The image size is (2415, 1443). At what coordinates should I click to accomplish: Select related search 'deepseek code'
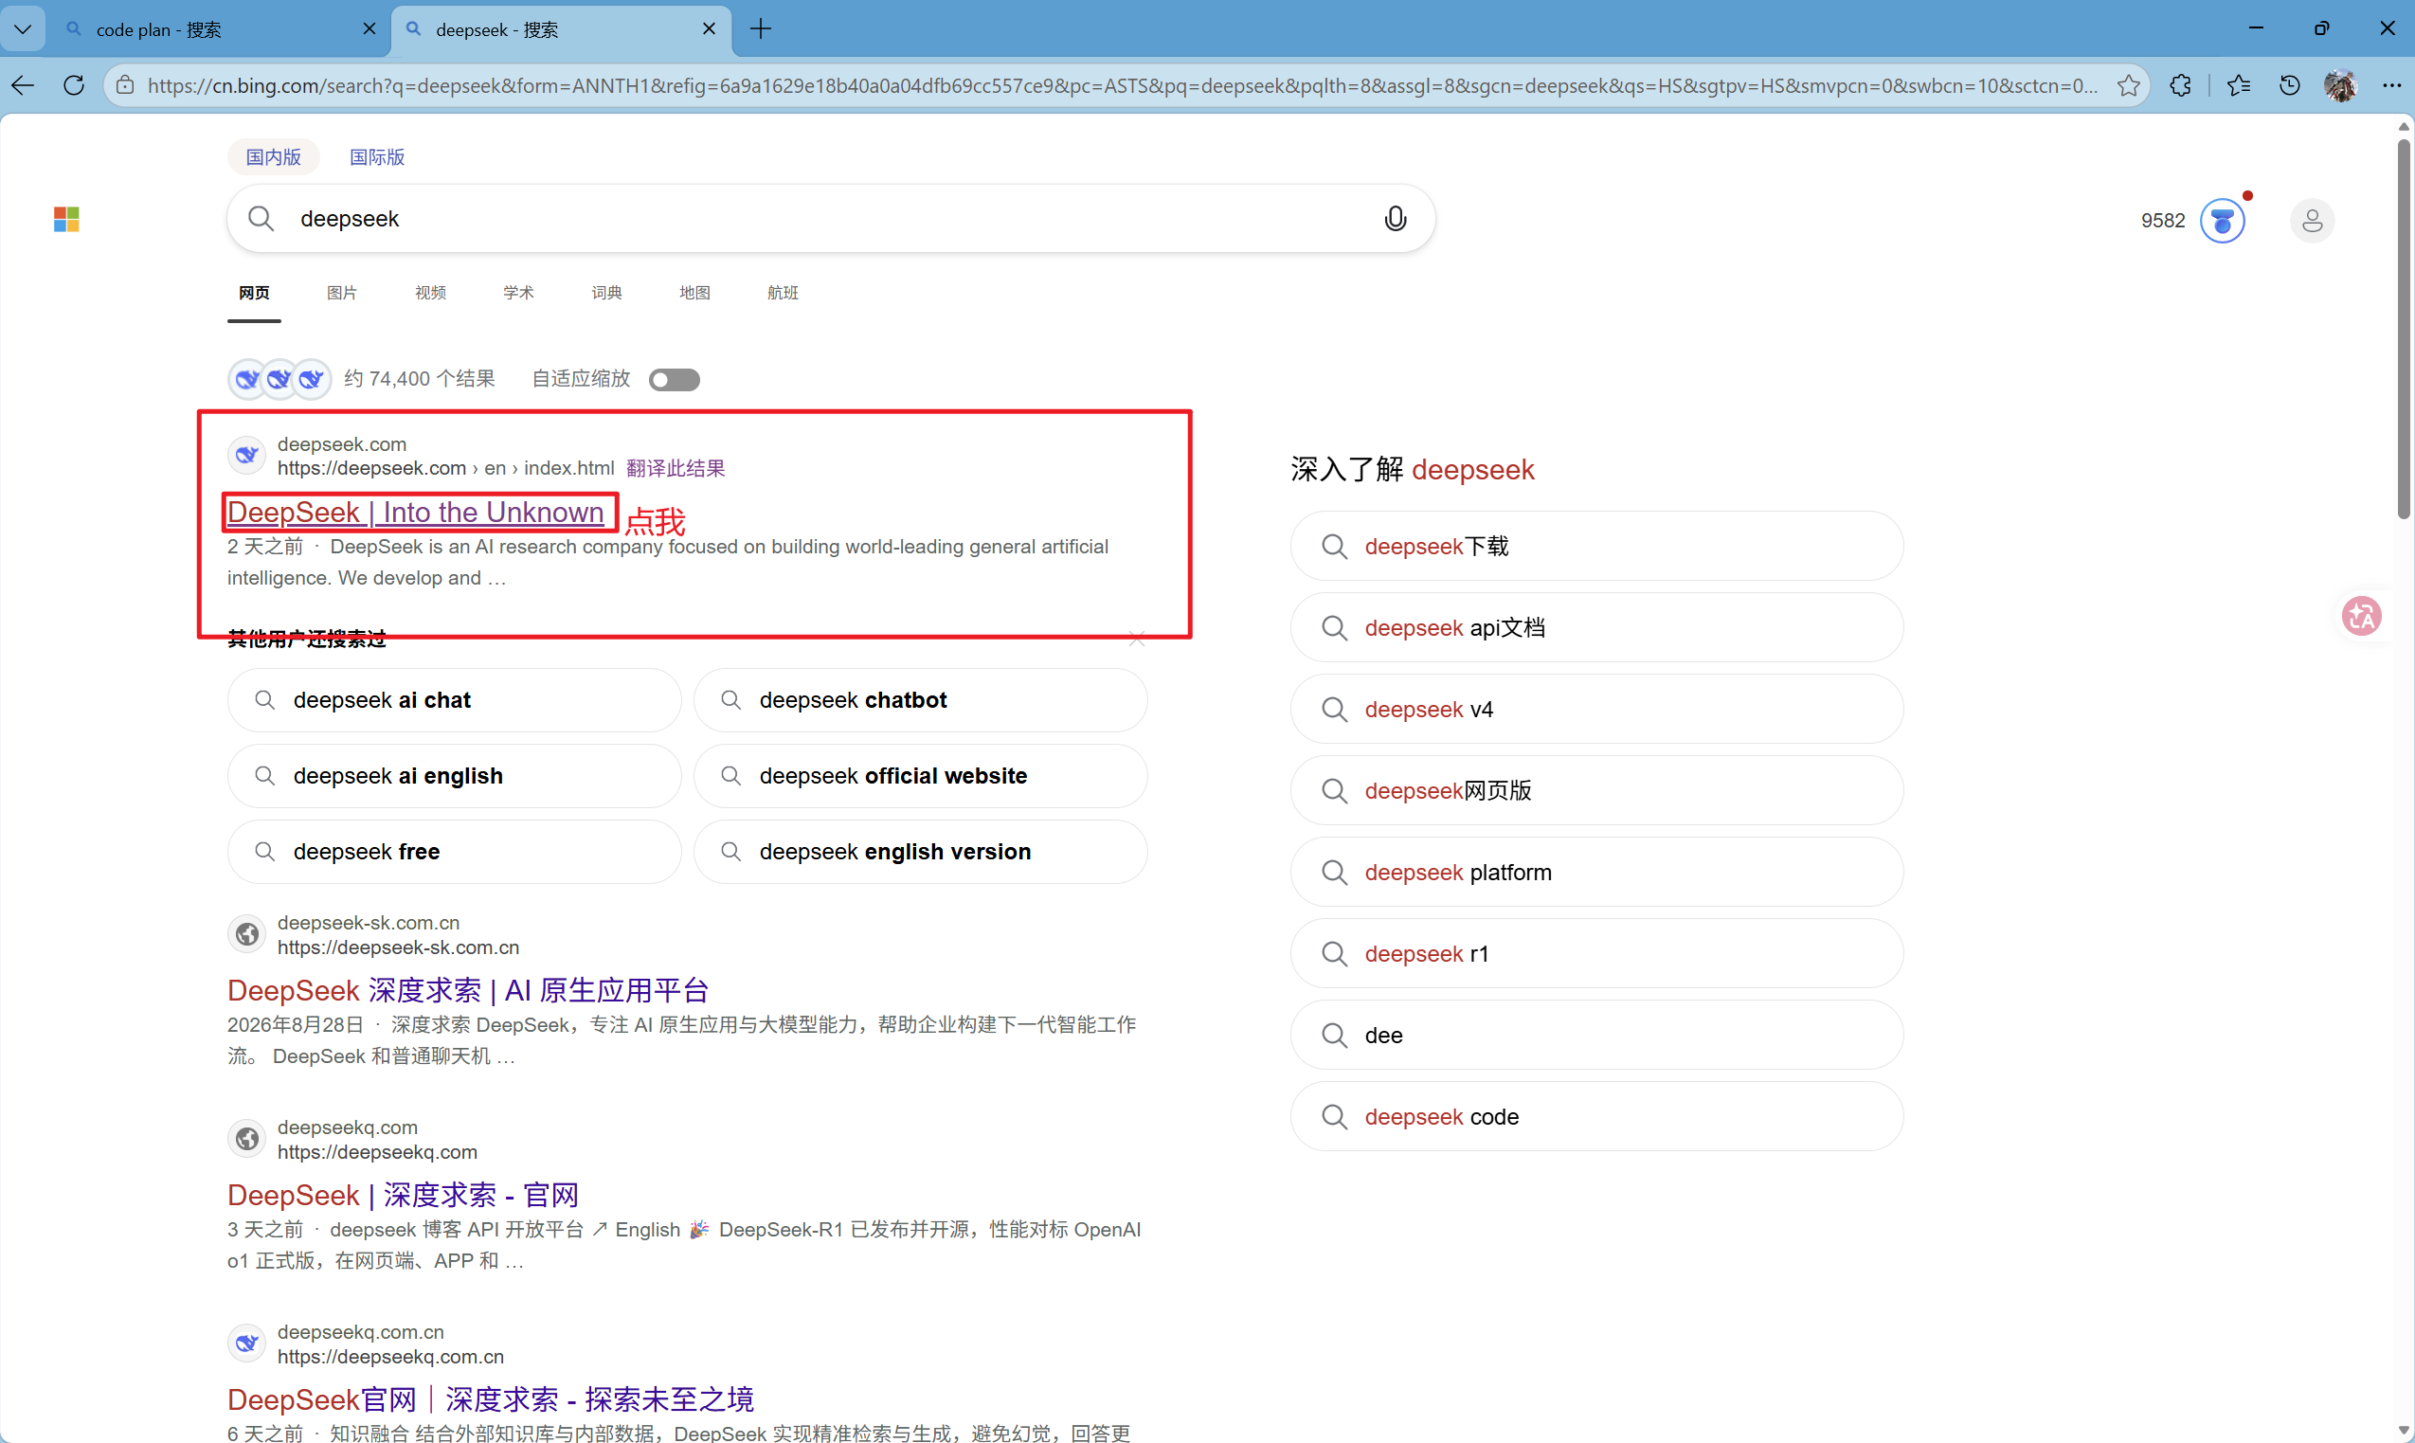click(1596, 1117)
